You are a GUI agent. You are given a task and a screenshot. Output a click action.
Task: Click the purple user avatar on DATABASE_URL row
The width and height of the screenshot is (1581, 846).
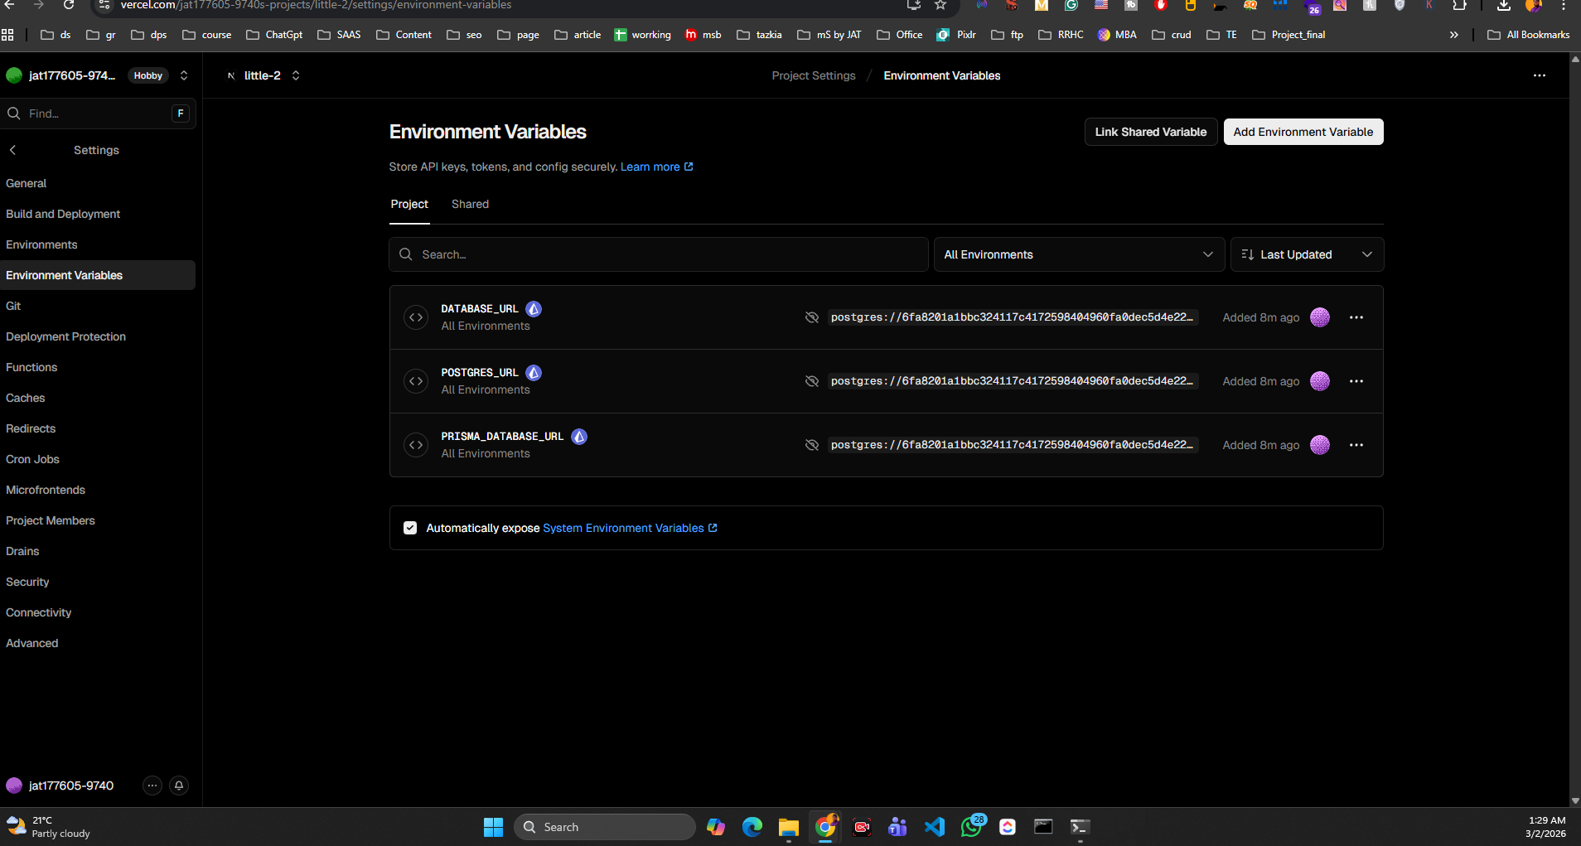(1320, 317)
